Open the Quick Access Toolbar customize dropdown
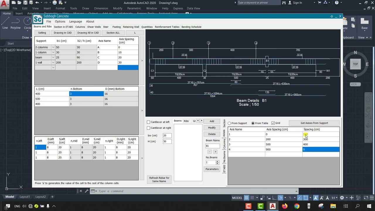This screenshot has height=211, width=375. tap(65, 3)
